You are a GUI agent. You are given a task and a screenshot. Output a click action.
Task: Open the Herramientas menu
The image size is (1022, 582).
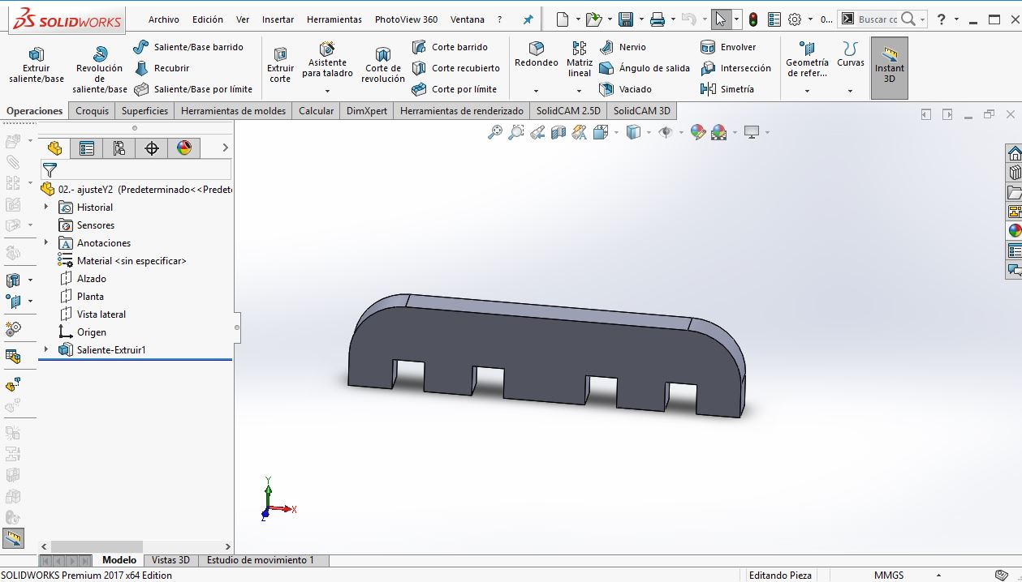[x=334, y=19]
